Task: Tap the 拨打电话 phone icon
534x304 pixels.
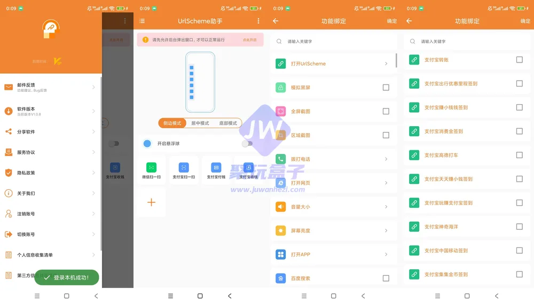Action: pos(281,159)
